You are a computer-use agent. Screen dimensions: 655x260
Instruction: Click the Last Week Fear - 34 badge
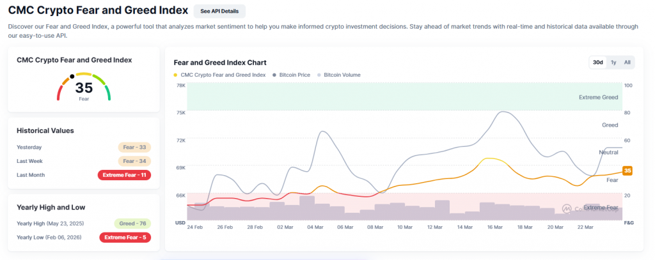coord(134,161)
